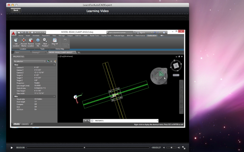Click the fullscreen icon in video player
The height and width of the screenshot is (152, 244).
pos(184,147)
